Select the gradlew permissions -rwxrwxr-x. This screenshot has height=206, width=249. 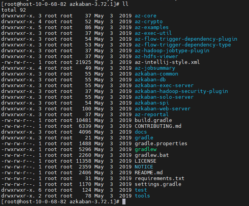pos(18,149)
